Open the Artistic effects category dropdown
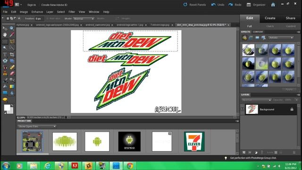Screen dimensions: 302x170 (281, 38)
